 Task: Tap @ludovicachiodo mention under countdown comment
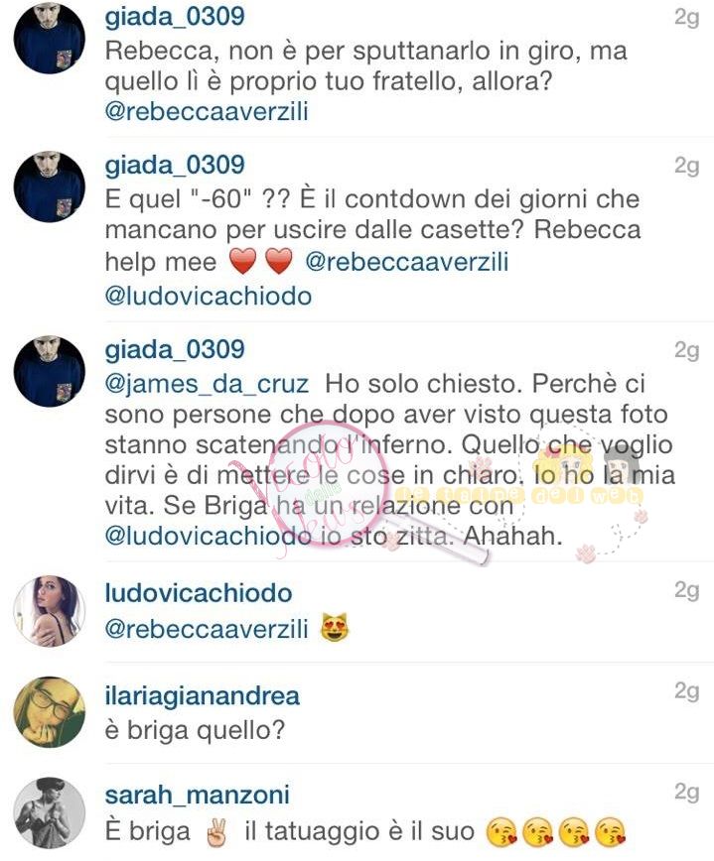click(x=209, y=297)
